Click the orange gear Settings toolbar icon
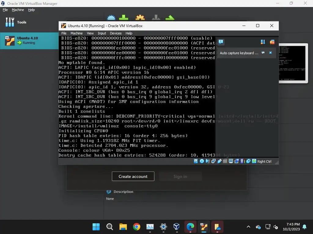This screenshot has width=313, height=234. pyautogui.click(x=140, y=17)
